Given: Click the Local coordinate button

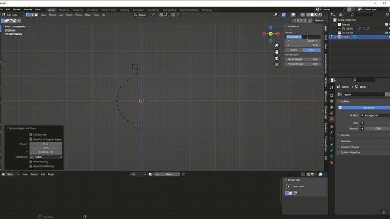Looking at the screenshot, I should coord(311,50).
